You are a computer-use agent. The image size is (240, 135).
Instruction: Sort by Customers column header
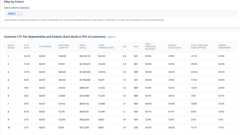[45, 46]
